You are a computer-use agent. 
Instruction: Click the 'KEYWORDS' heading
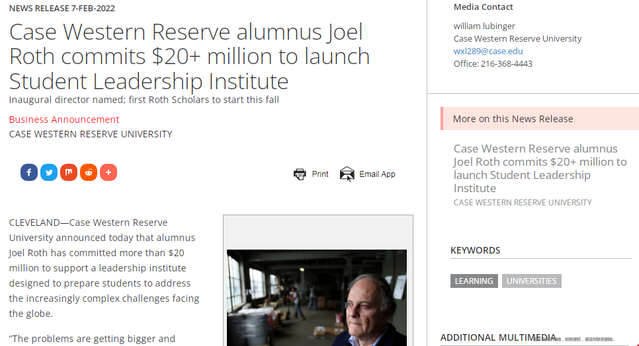pos(475,250)
